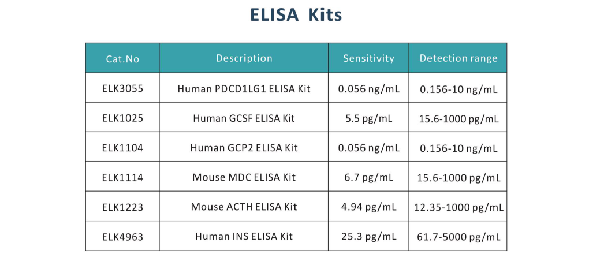Click the 25.3 pg/mL sensitivity cell

(x=368, y=237)
